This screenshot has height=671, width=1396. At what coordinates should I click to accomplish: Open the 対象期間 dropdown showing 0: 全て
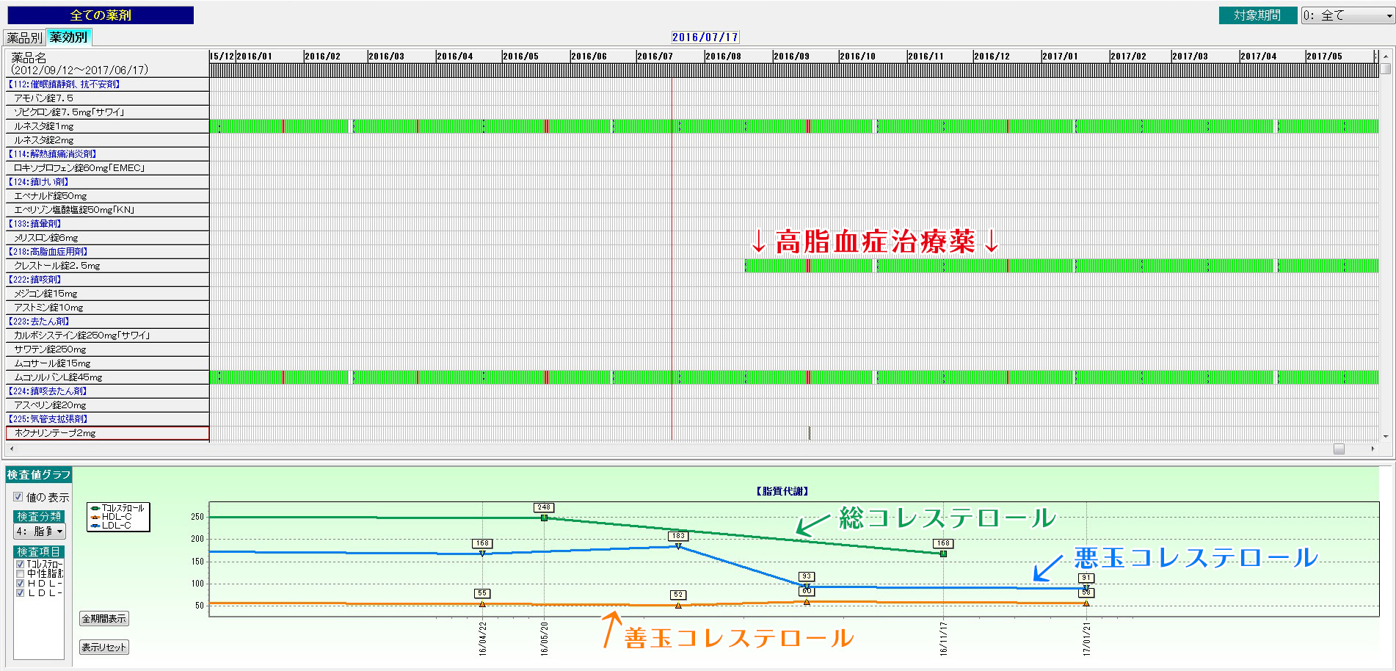1348,15
